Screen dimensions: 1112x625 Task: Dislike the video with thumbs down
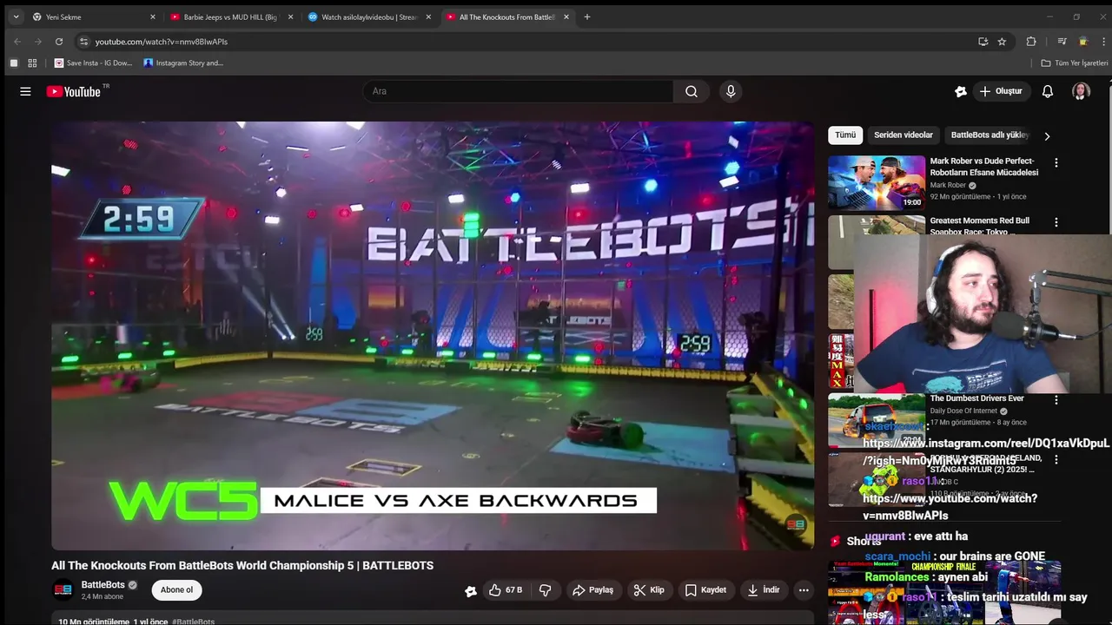[x=546, y=590]
